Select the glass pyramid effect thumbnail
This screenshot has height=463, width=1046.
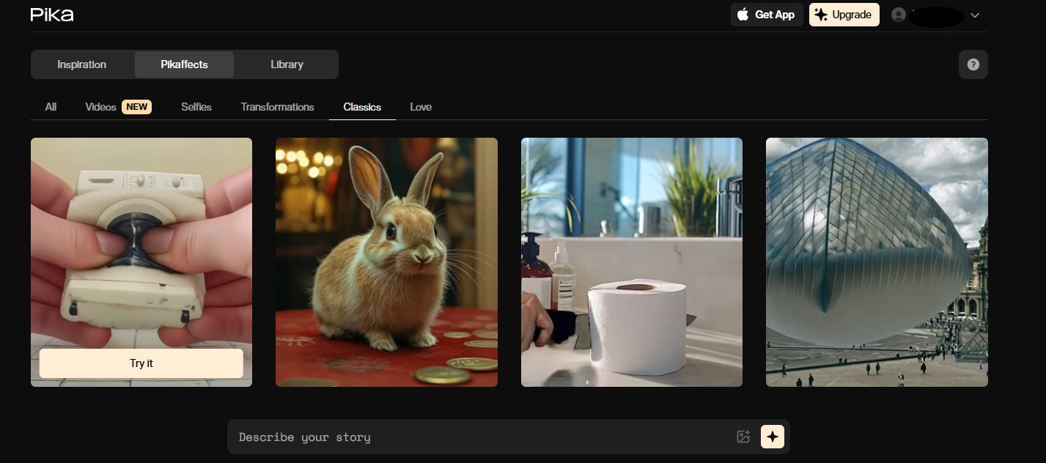point(877,262)
